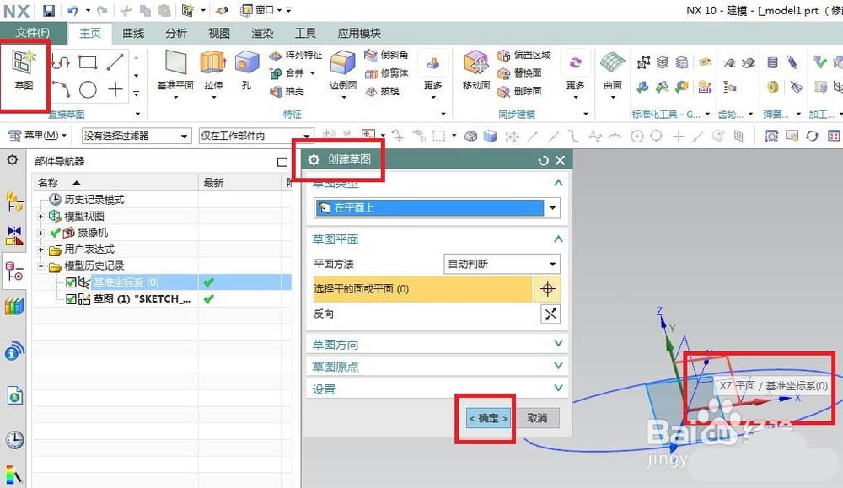Click the history clock icon in left sidebar
The height and width of the screenshot is (488, 843).
tap(14, 440)
